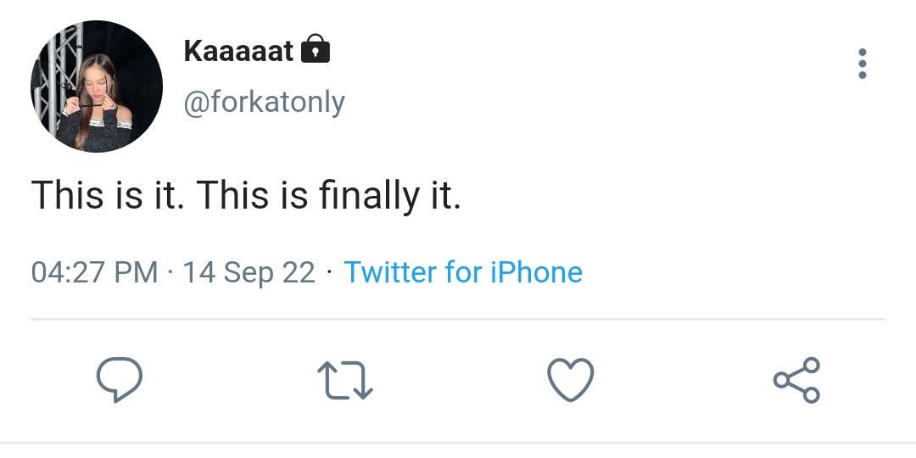
Task: Retweet this post using the arrows icon
Action: point(344,380)
